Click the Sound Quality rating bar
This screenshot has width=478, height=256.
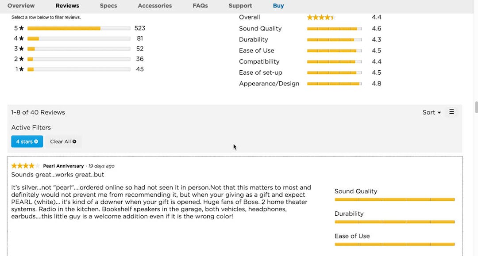click(334, 28)
